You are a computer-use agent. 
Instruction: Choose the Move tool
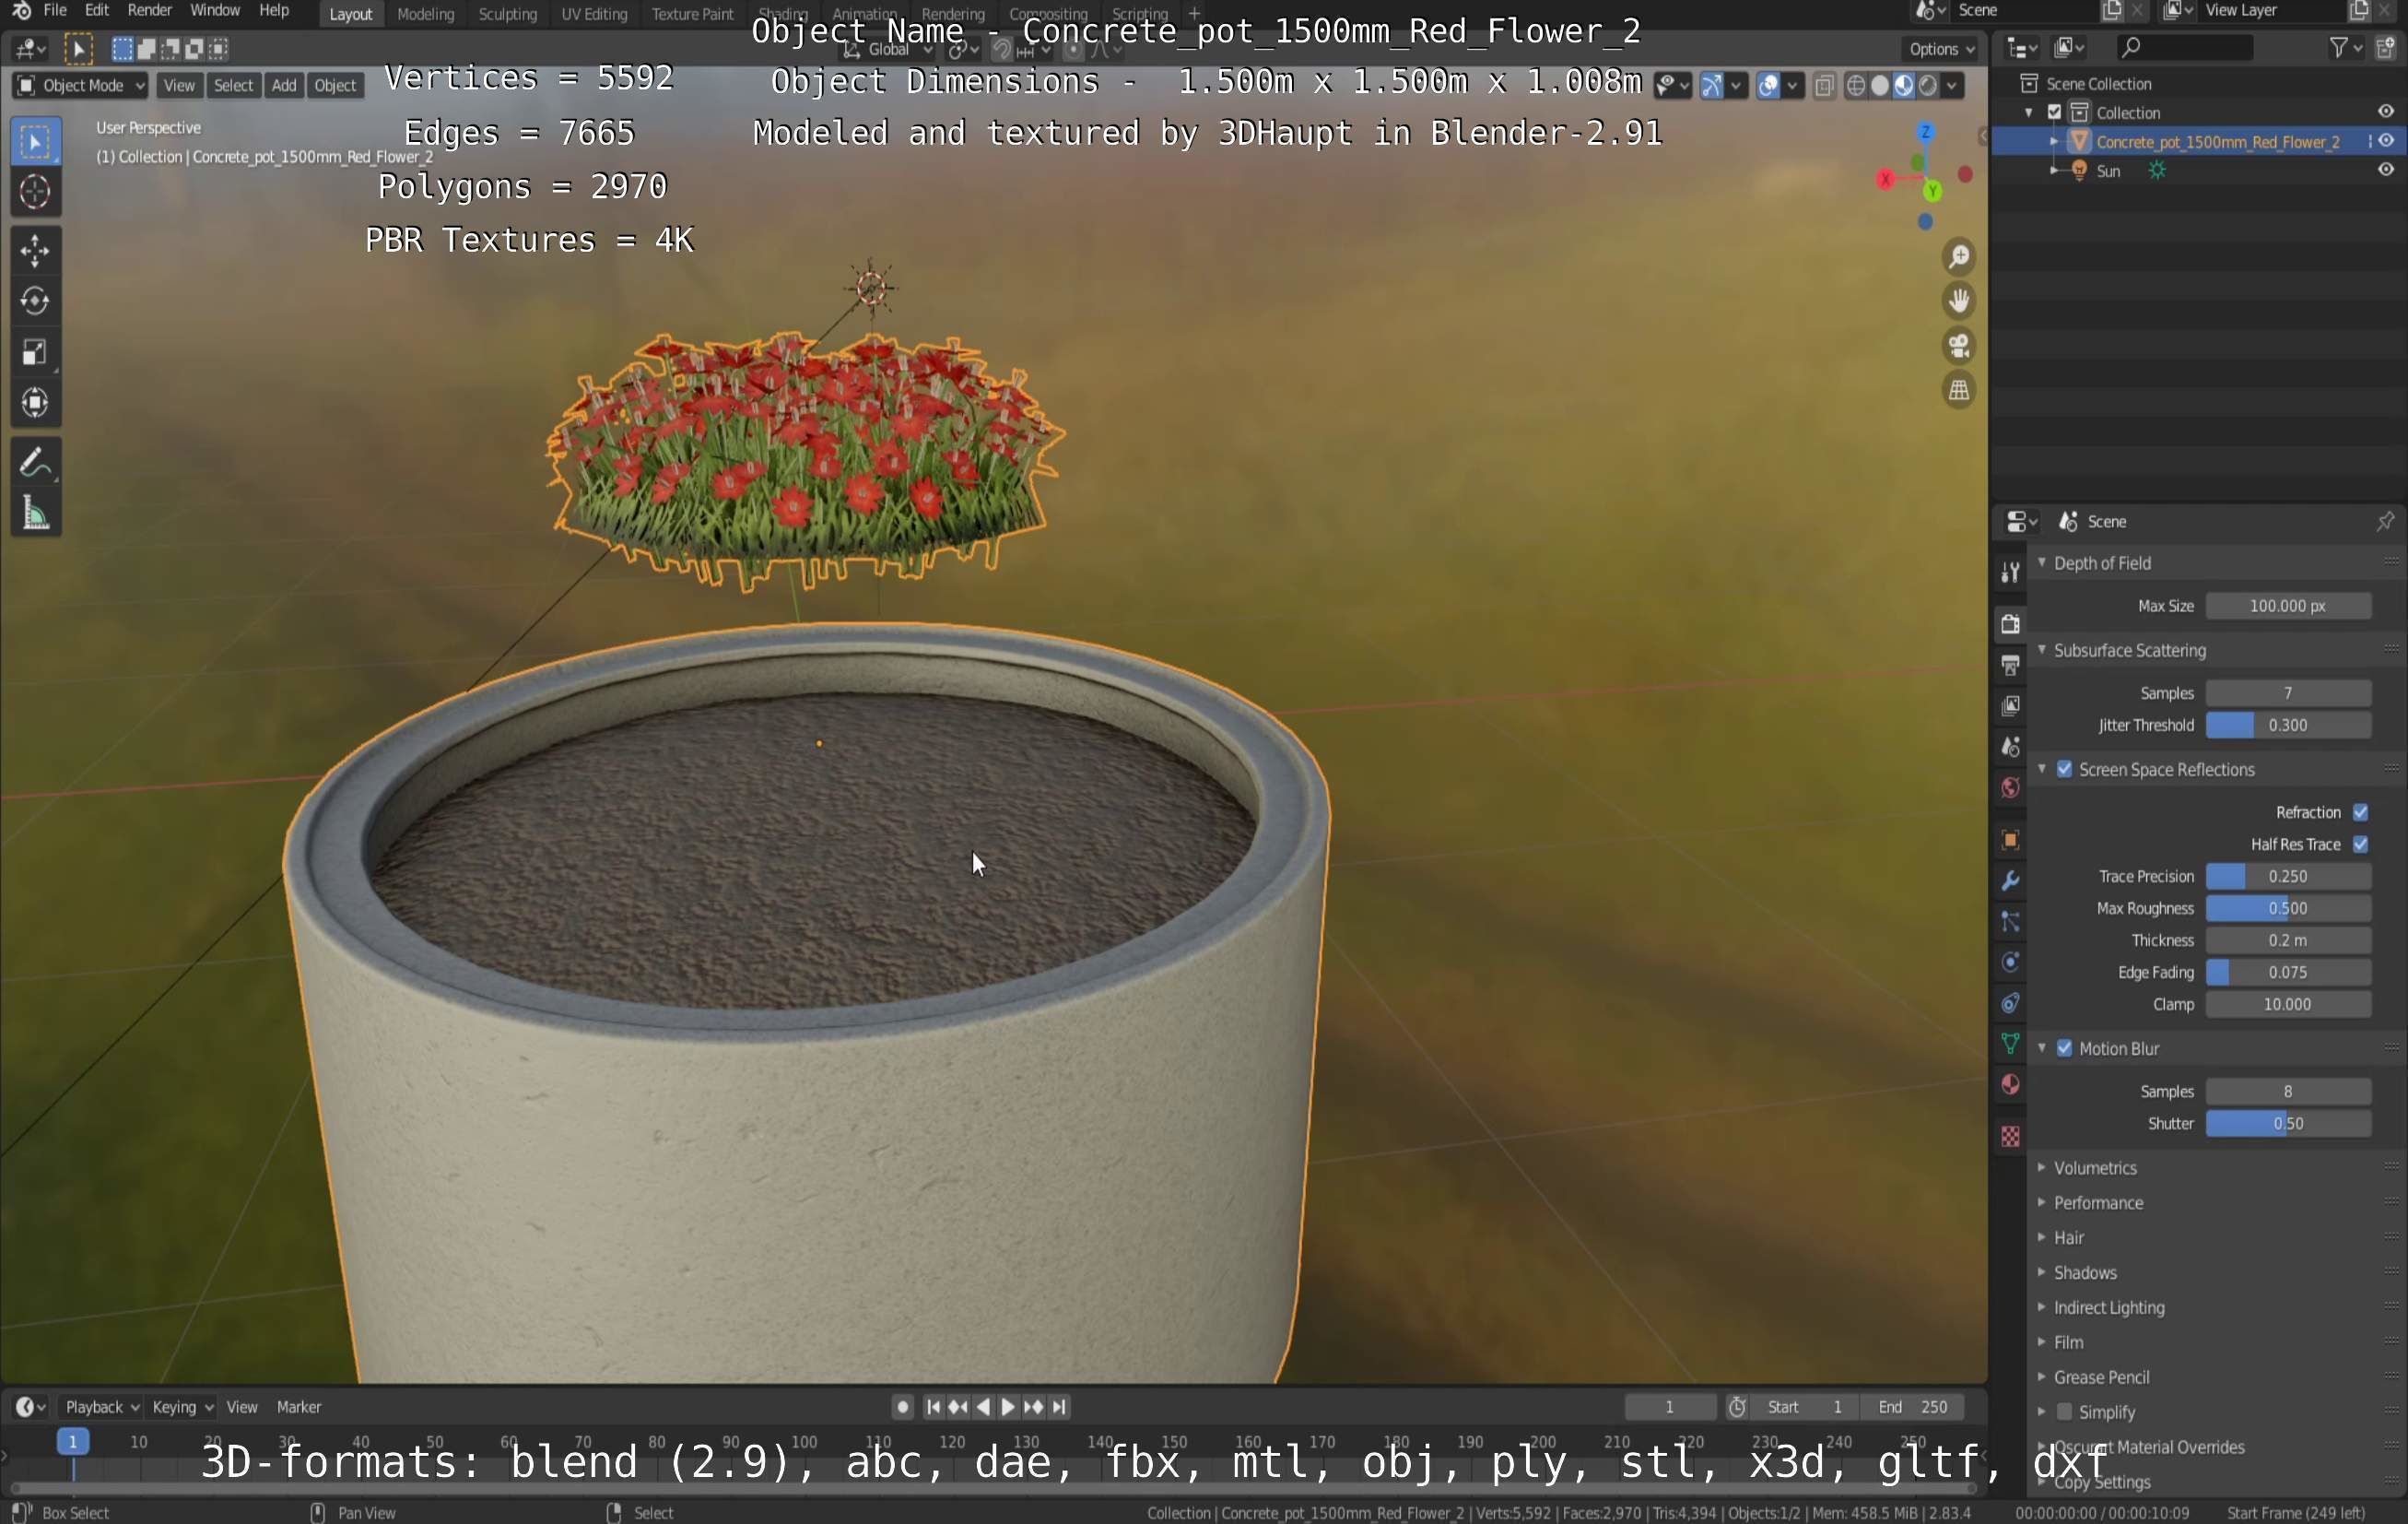(35, 250)
